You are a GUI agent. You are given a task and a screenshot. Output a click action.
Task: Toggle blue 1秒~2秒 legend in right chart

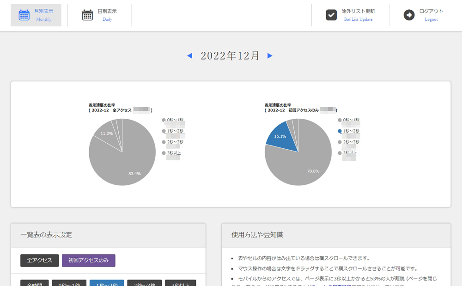pyautogui.click(x=348, y=131)
